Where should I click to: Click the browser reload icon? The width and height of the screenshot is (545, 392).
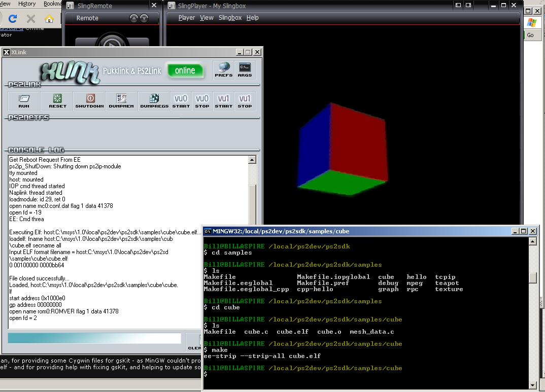tap(13, 19)
